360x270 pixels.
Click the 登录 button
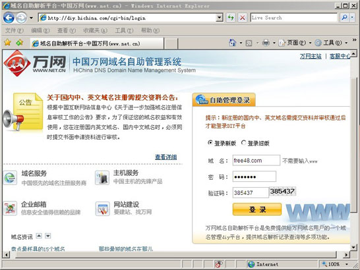pyautogui.click(x=257, y=209)
